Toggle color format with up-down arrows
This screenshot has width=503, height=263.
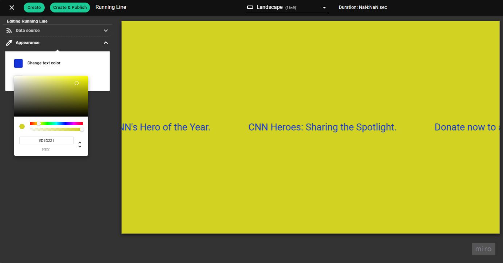(80, 144)
